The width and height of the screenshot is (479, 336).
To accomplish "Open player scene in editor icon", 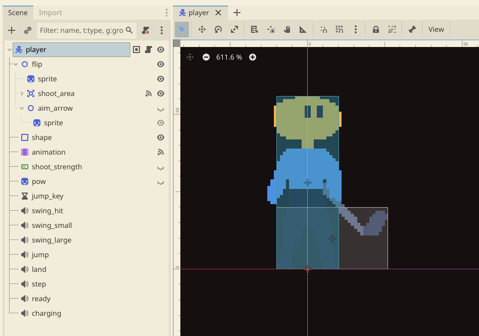I will pos(136,50).
